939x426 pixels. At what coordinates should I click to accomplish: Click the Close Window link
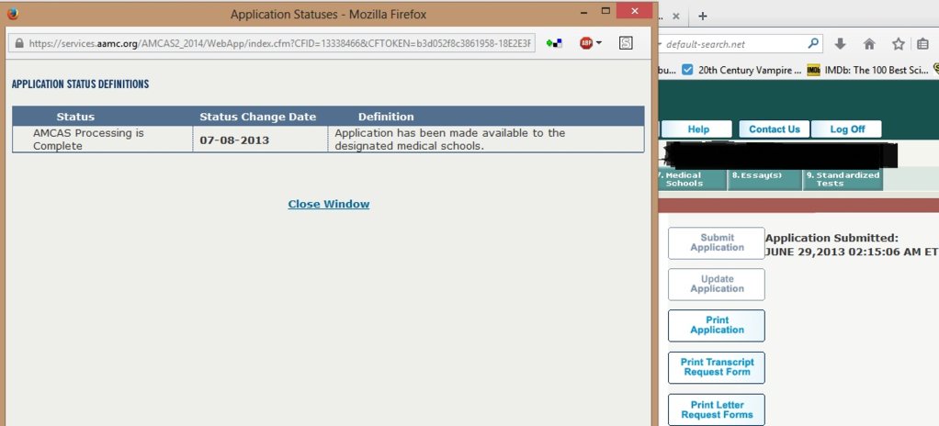coord(329,204)
